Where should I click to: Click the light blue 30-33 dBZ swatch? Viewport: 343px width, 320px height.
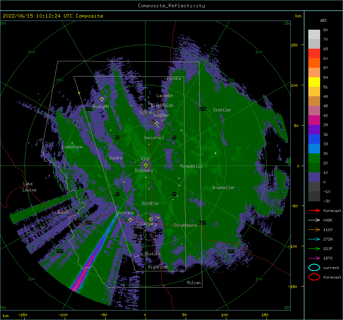coord(314,148)
